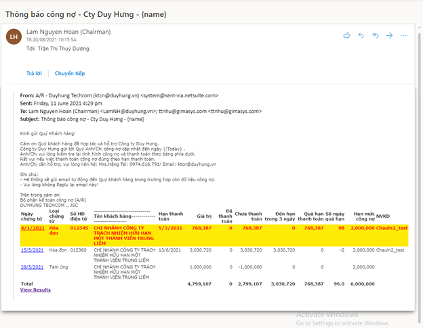The image size is (423, 328).
Task: Open the View Results link
Action: (x=35, y=290)
